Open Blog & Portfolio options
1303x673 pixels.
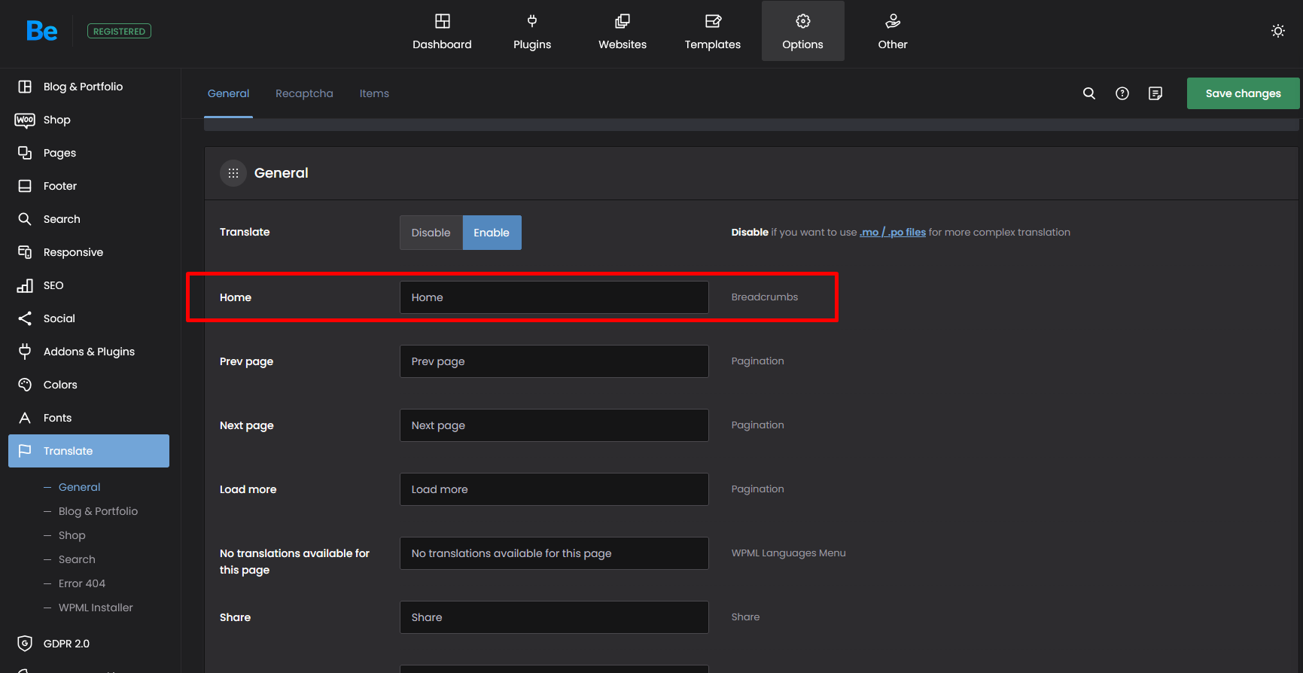click(89, 87)
